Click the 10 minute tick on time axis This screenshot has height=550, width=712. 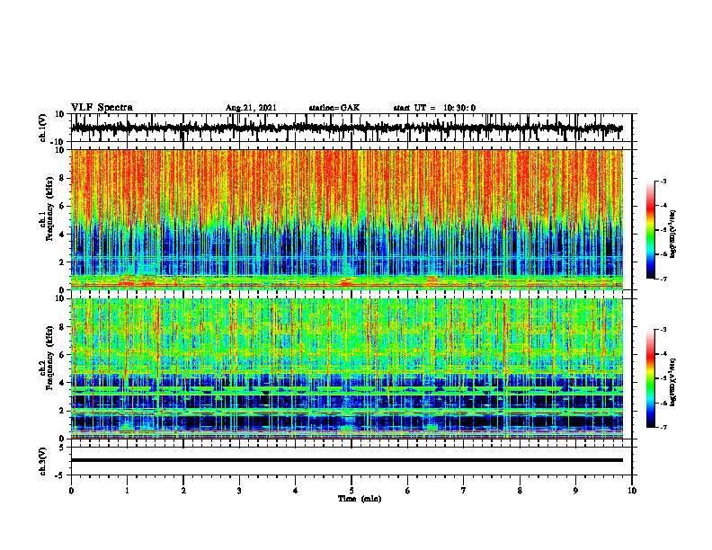point(632,491)
